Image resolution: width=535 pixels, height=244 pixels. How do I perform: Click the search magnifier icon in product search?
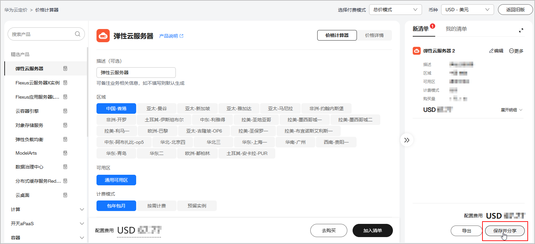coord(78,34)
